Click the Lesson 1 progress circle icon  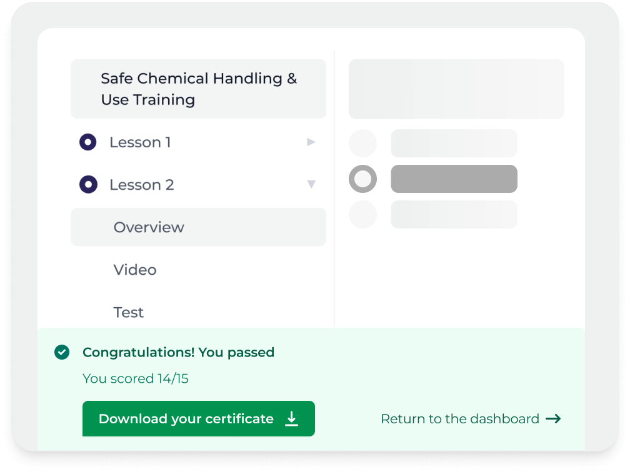coord(88,142)
